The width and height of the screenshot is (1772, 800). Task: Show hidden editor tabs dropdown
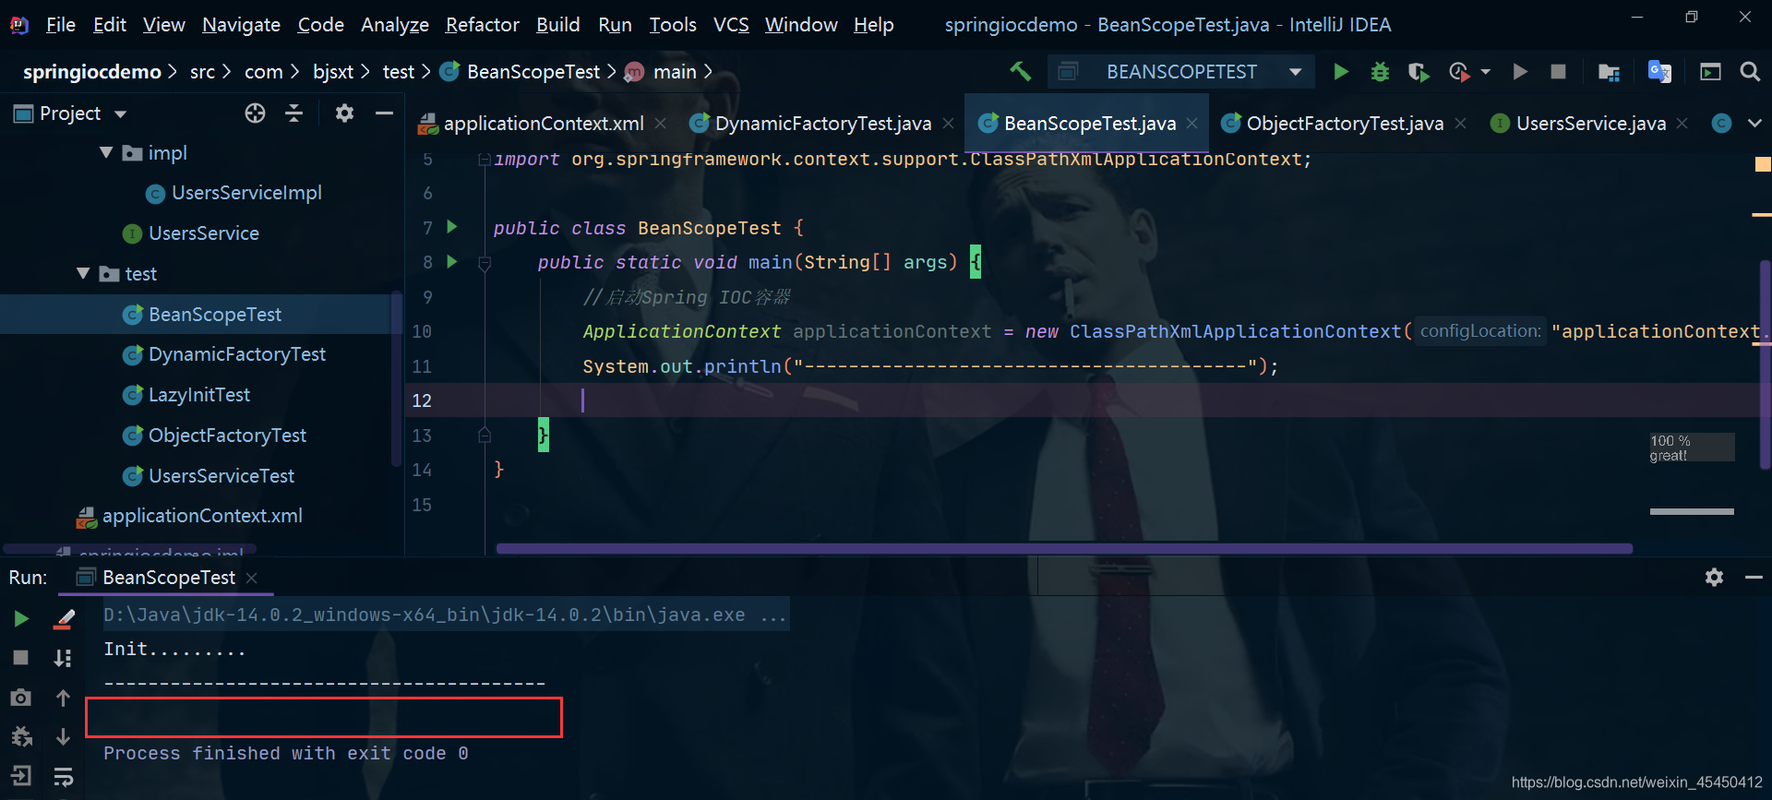pos(1754,123)
